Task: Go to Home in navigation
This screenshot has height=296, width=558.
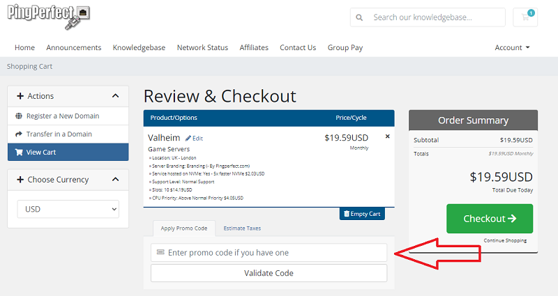Action: coord(24,47)
